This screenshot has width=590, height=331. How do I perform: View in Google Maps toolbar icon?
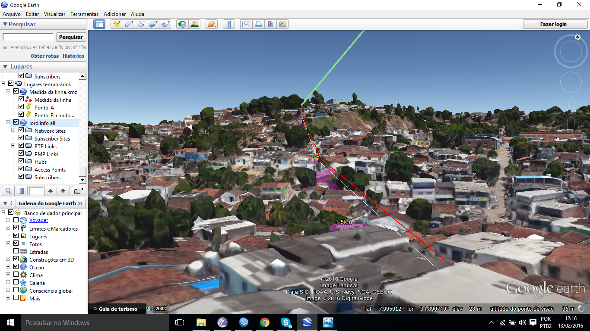coord(282,24)
